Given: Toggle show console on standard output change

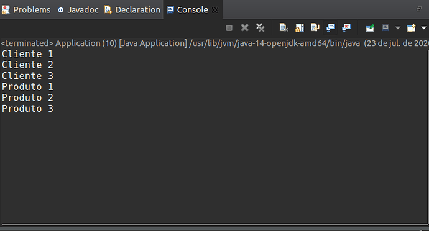Looking at the screenshot, I should pyautogui.click(x=331, y=27).
